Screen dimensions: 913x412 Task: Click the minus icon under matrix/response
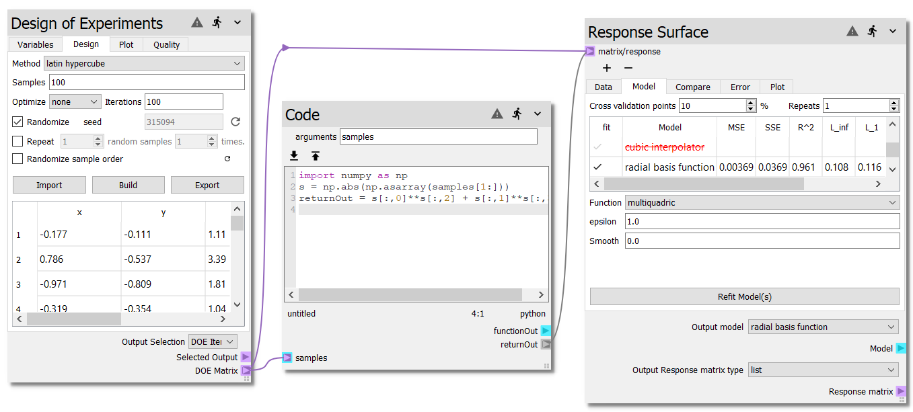click(x=628, y=68)
